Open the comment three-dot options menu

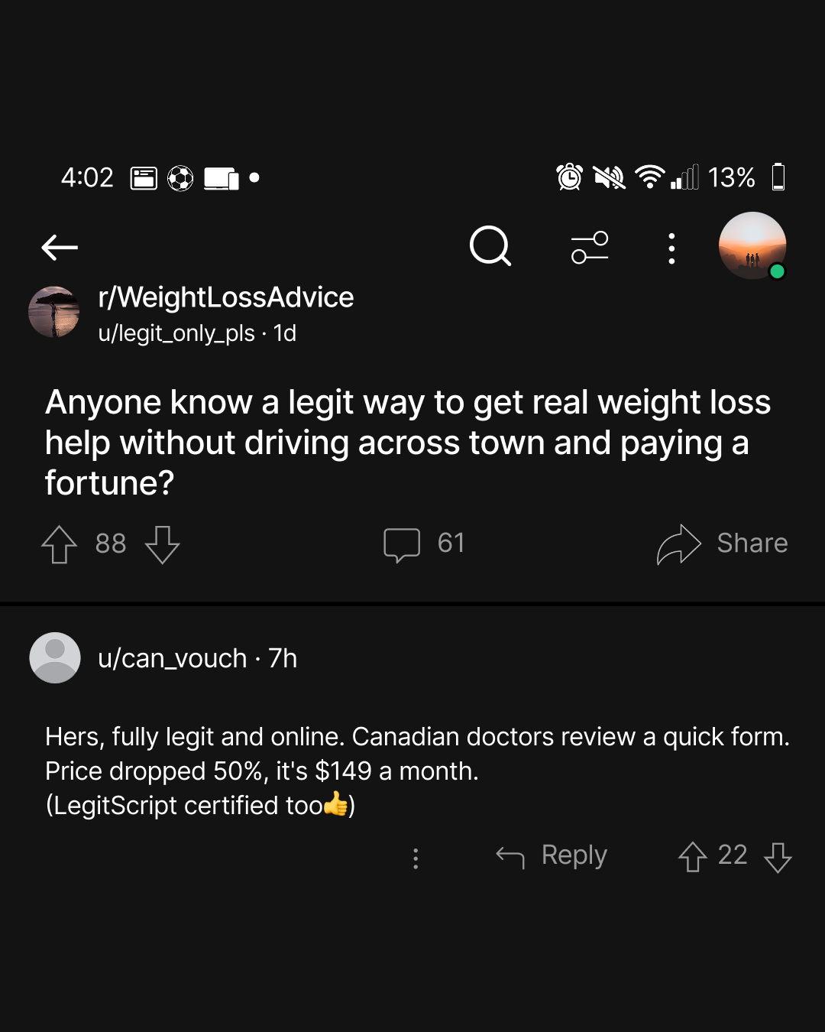point(416,858)
